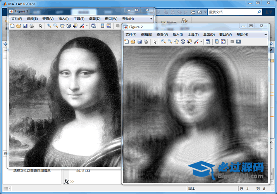Print figure icon in Figure 1 toolbar
The width and height of the screenshot is (277, 194).
click(x=32, y=26)
